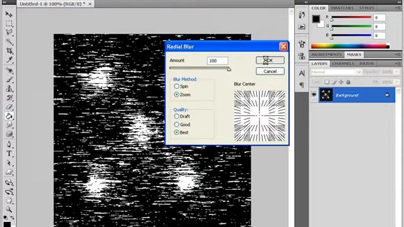Switch to the Styles tab
The height and width of the screenshot is (227, 404).
(366, 8)
